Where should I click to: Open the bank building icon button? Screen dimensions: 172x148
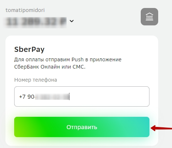[149, 17]
